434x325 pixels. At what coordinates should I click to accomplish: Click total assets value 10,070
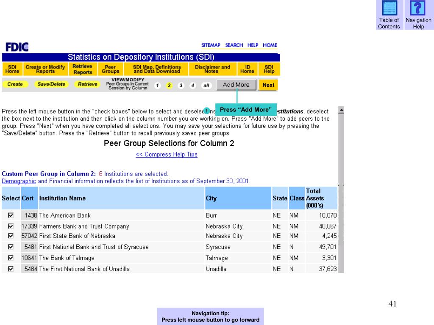click(328, 215)
